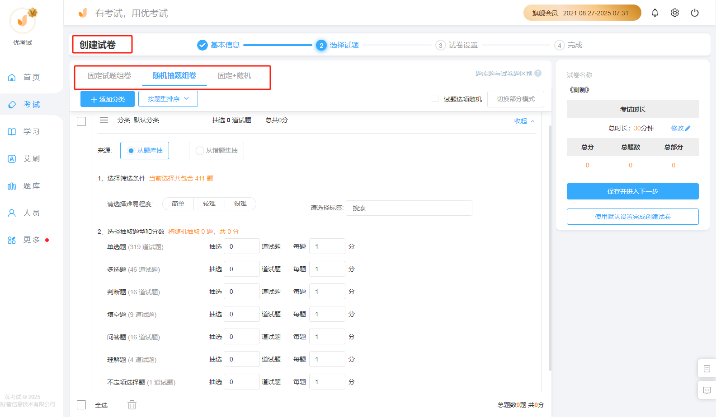Click the step 3 试卷设置 indicator

[x=440, y=45]
